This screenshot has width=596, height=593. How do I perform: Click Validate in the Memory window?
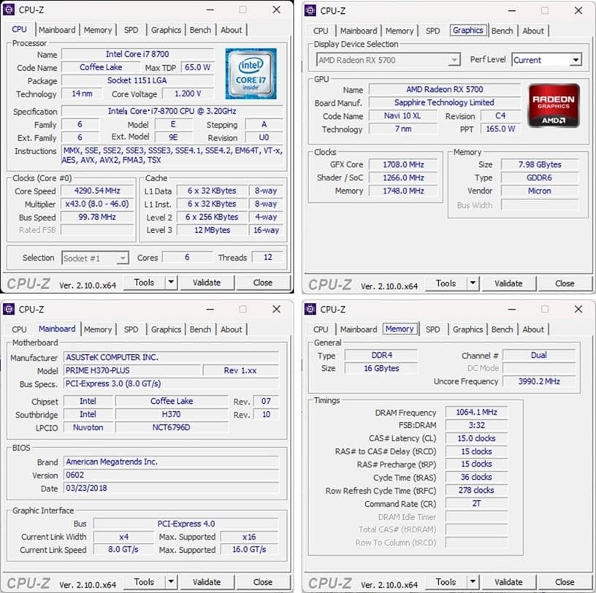508,581
